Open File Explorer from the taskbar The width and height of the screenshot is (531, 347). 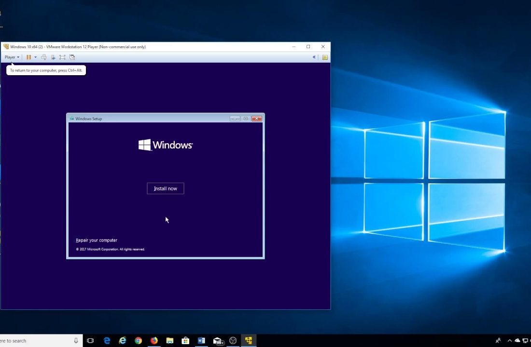pyautogui.click(x=169, y=341)
